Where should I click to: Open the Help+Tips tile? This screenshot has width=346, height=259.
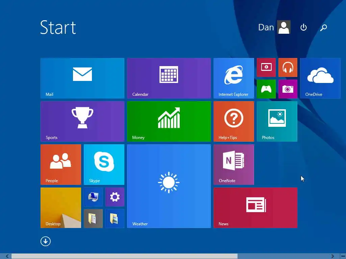(x=234, y=121)
